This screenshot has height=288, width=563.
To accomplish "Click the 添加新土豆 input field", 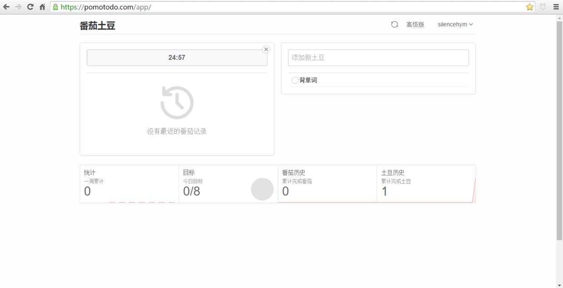I will (x=378, y=58).
